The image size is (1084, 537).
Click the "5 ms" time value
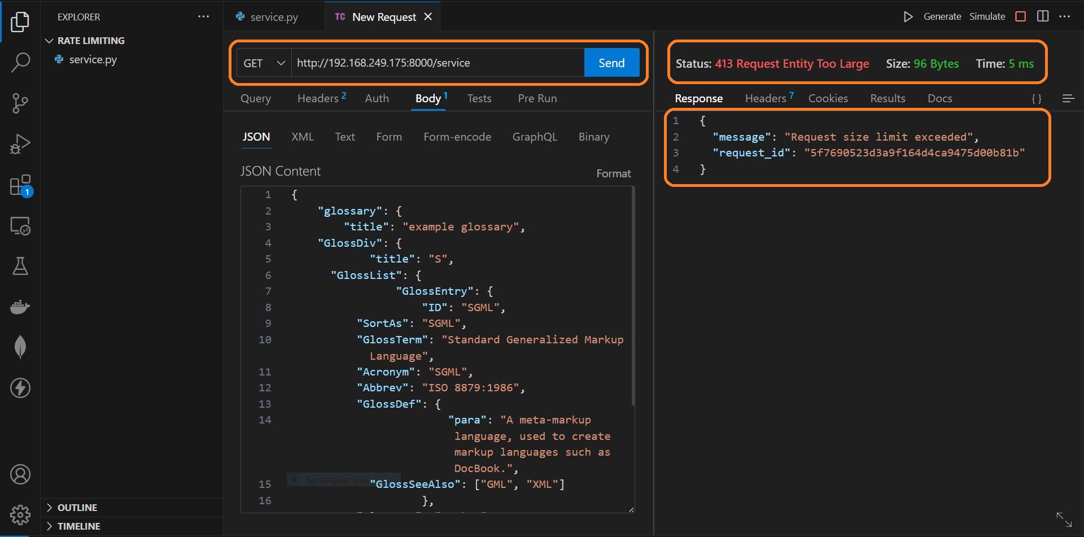pyautogui.click(x=1021, y=63)
